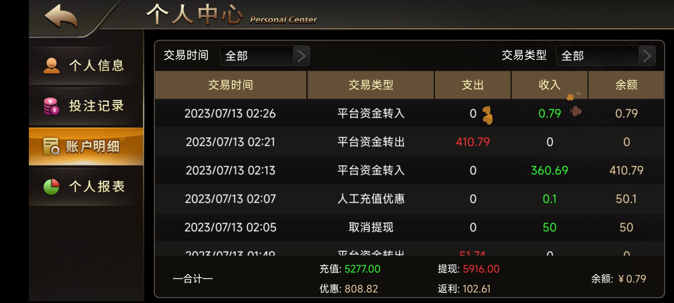
Task: Click the 交易时间 column header
Action: click(x=231, y=85)
